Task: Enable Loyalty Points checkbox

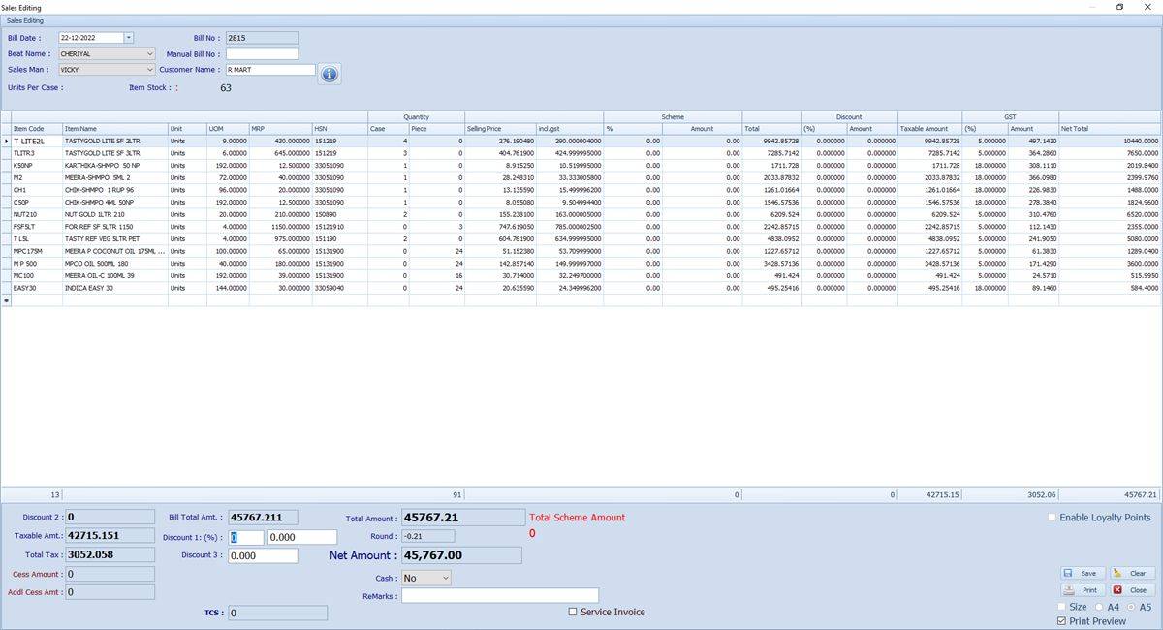Action: click(x=1053, y=518)
